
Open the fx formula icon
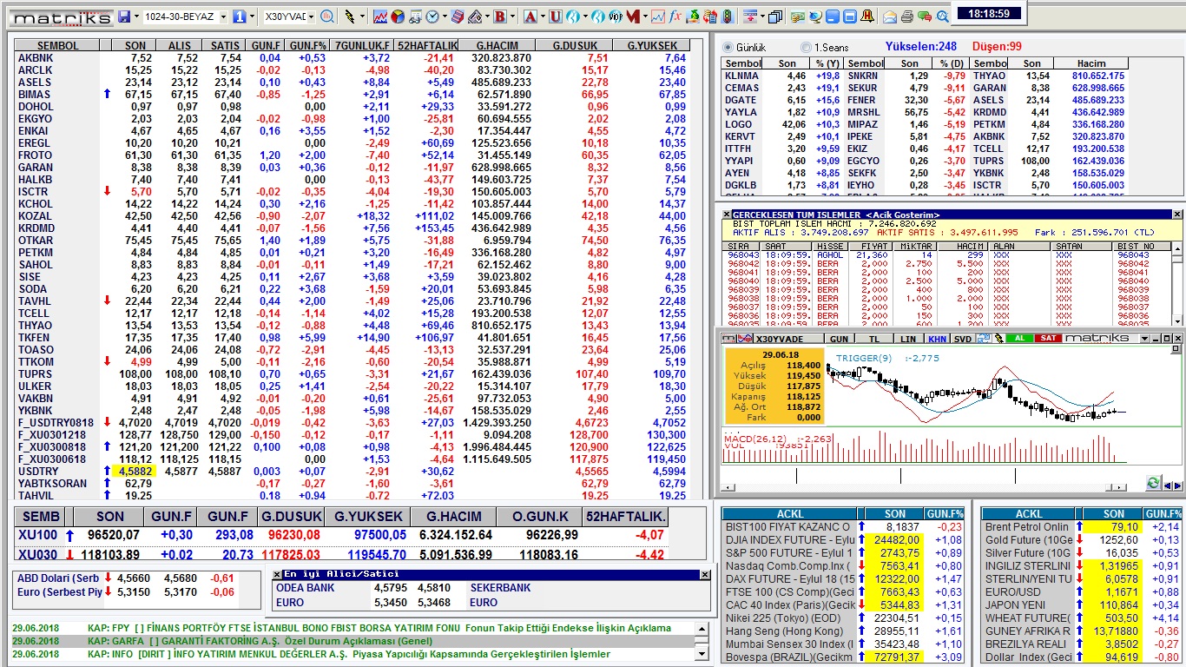coord(675,17)
